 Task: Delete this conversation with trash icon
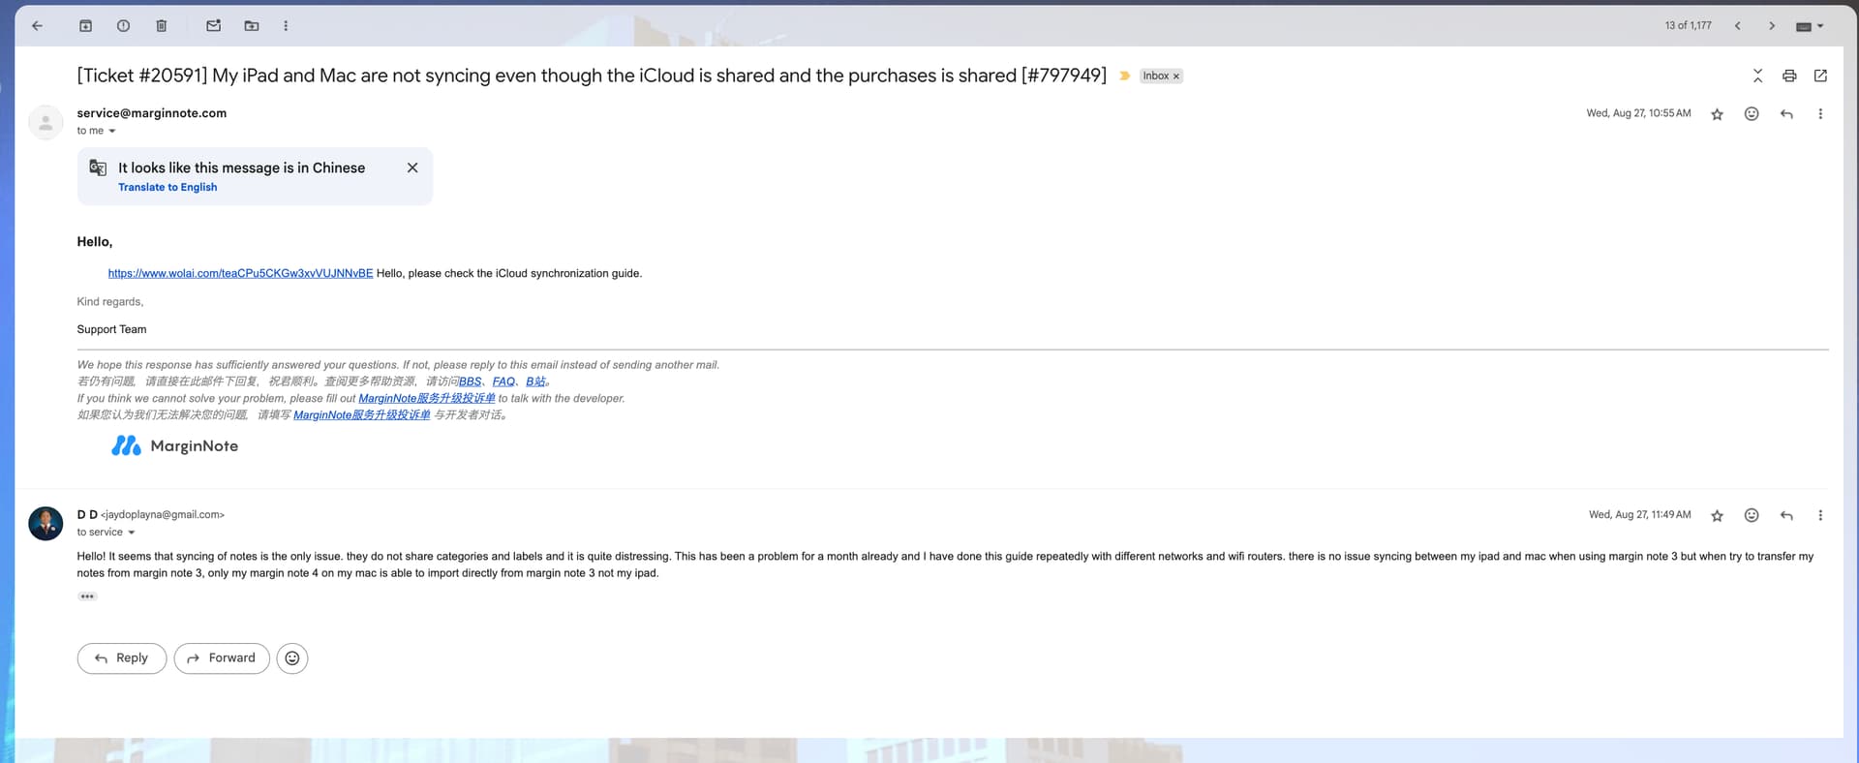tap(161, 26)
